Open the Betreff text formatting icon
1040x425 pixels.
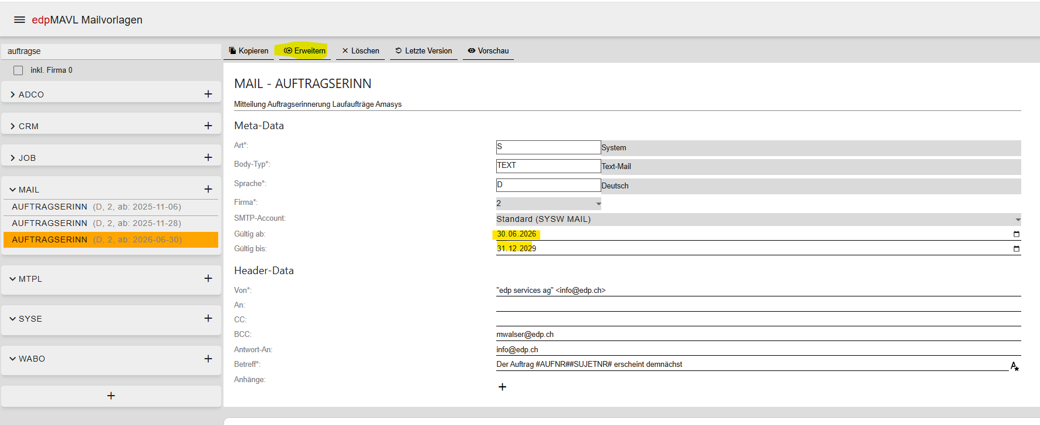(1015, 366)
